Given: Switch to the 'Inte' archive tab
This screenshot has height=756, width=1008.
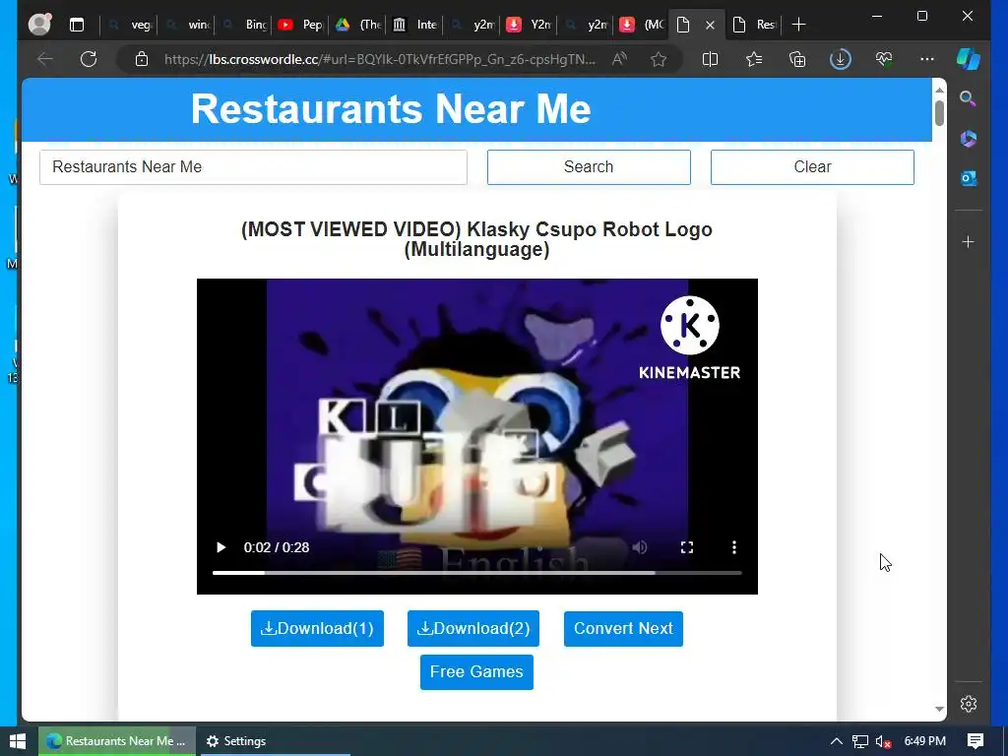Looking at the screenshot, I should [x=415, y=25].
